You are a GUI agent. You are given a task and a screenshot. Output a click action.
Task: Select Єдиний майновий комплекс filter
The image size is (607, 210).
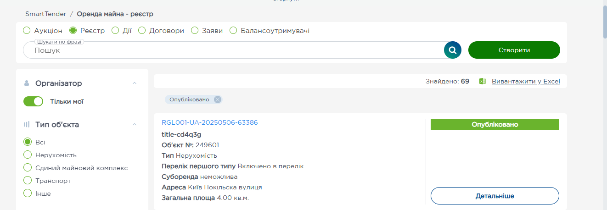coord(28,168)
